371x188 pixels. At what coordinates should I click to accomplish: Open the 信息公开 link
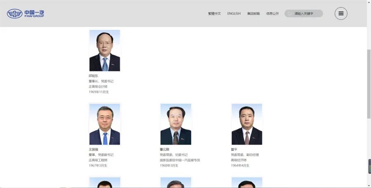(272, 14)
